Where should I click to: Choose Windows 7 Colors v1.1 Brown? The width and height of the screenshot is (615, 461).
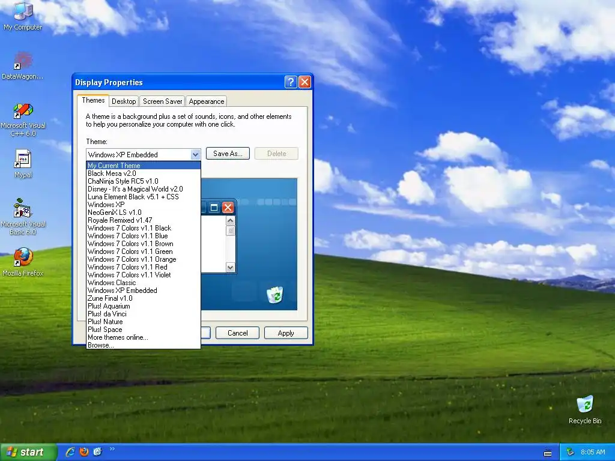pos(143,244)
